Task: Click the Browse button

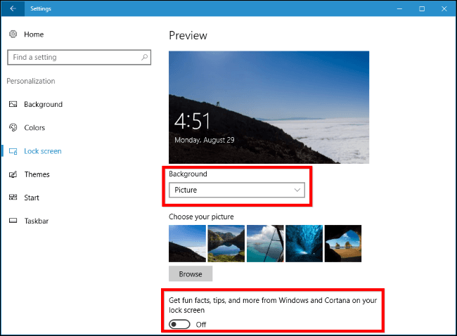Action: [x=191, y=273]
